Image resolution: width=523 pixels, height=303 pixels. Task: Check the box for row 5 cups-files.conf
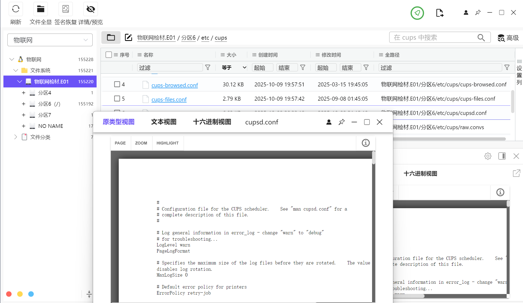coord(117,99)
